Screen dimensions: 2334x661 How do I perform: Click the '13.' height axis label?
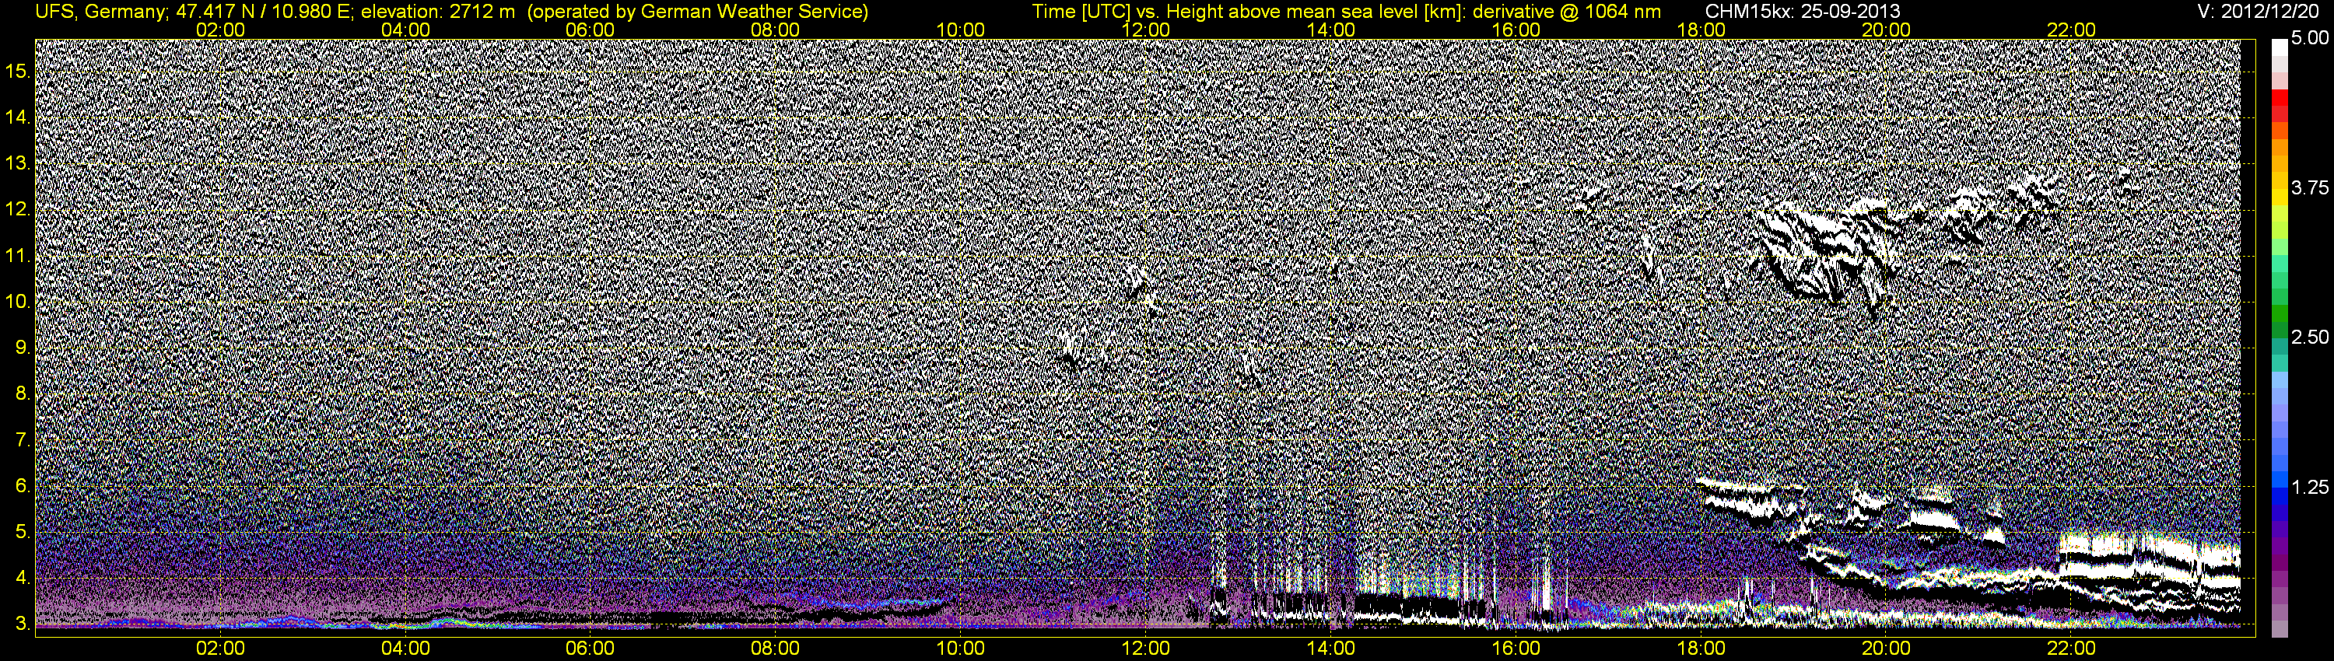pyautogui.click(x=18, y=163)
